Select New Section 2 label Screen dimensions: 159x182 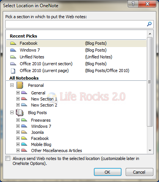pyautogui.click(x=44, y=105)
